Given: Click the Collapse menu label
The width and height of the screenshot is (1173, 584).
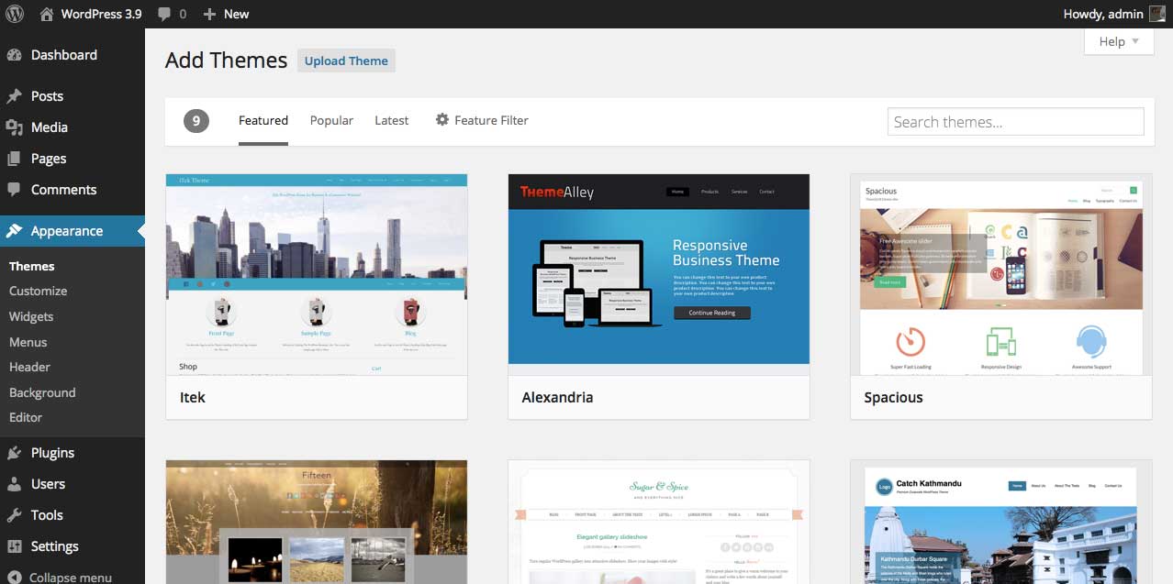Looking at the screenshot, I should (71, 578).
